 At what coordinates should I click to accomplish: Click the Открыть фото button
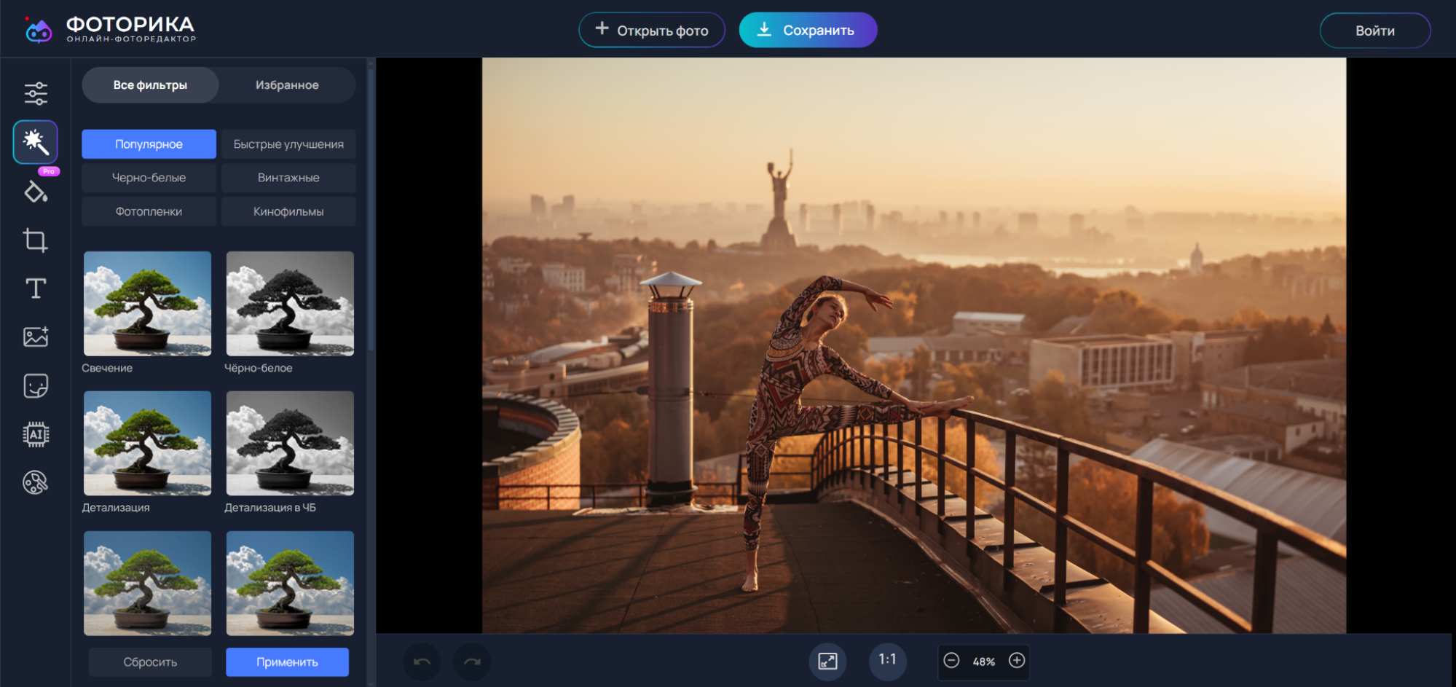click(652, 31)
